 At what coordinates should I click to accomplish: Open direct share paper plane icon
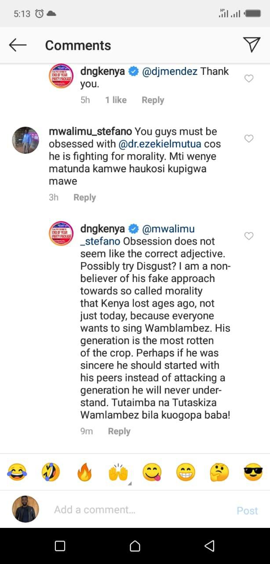(x=252, y=45)
